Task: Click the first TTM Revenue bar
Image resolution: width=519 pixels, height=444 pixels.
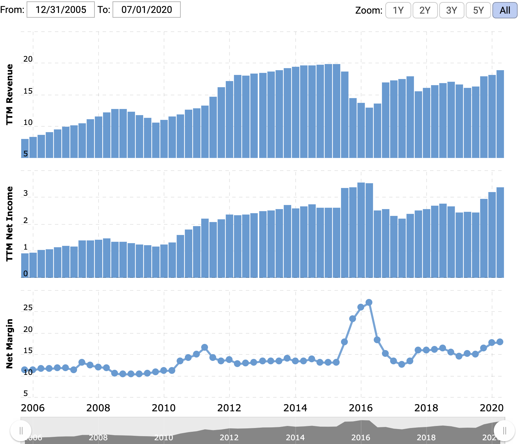Action: tap(25, 148)
